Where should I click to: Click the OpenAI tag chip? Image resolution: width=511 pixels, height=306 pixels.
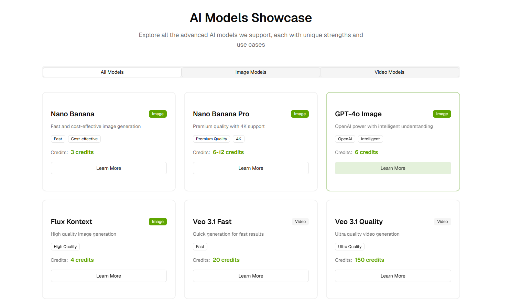pos(345,139)
